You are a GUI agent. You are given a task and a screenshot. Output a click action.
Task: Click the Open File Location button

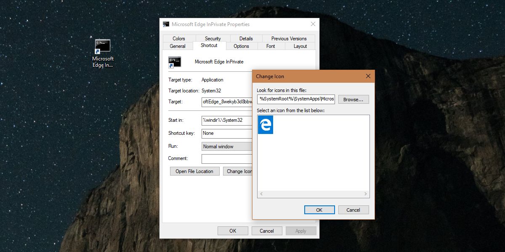(194, 171)
